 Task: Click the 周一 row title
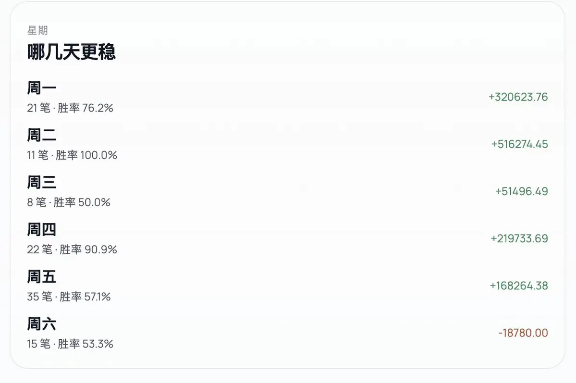click(41, 88)
